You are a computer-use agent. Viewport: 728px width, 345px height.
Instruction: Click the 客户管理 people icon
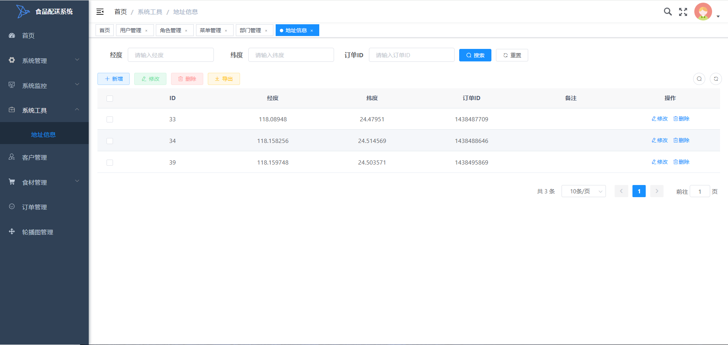(x=12, y=157)
